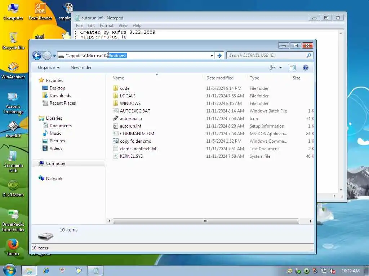Click the Go arrow next to address bar

[x=219, y=56]
